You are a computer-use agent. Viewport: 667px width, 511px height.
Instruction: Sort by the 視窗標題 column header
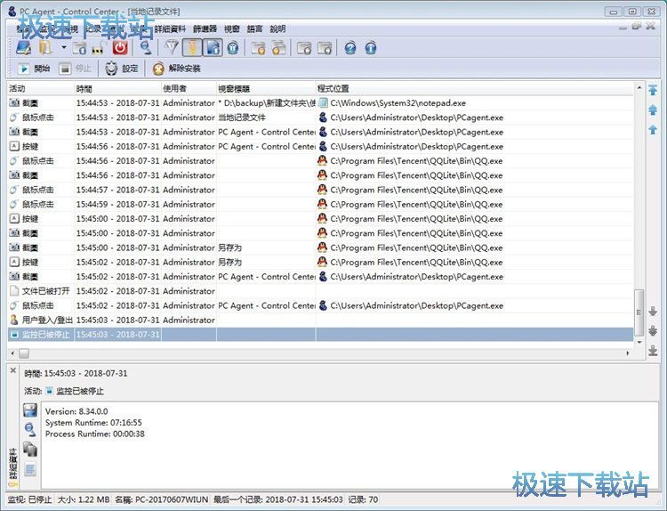[x=266, y=88]
